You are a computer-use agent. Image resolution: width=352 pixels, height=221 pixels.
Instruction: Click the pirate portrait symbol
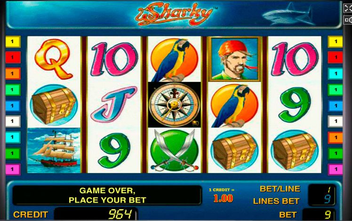235,59
